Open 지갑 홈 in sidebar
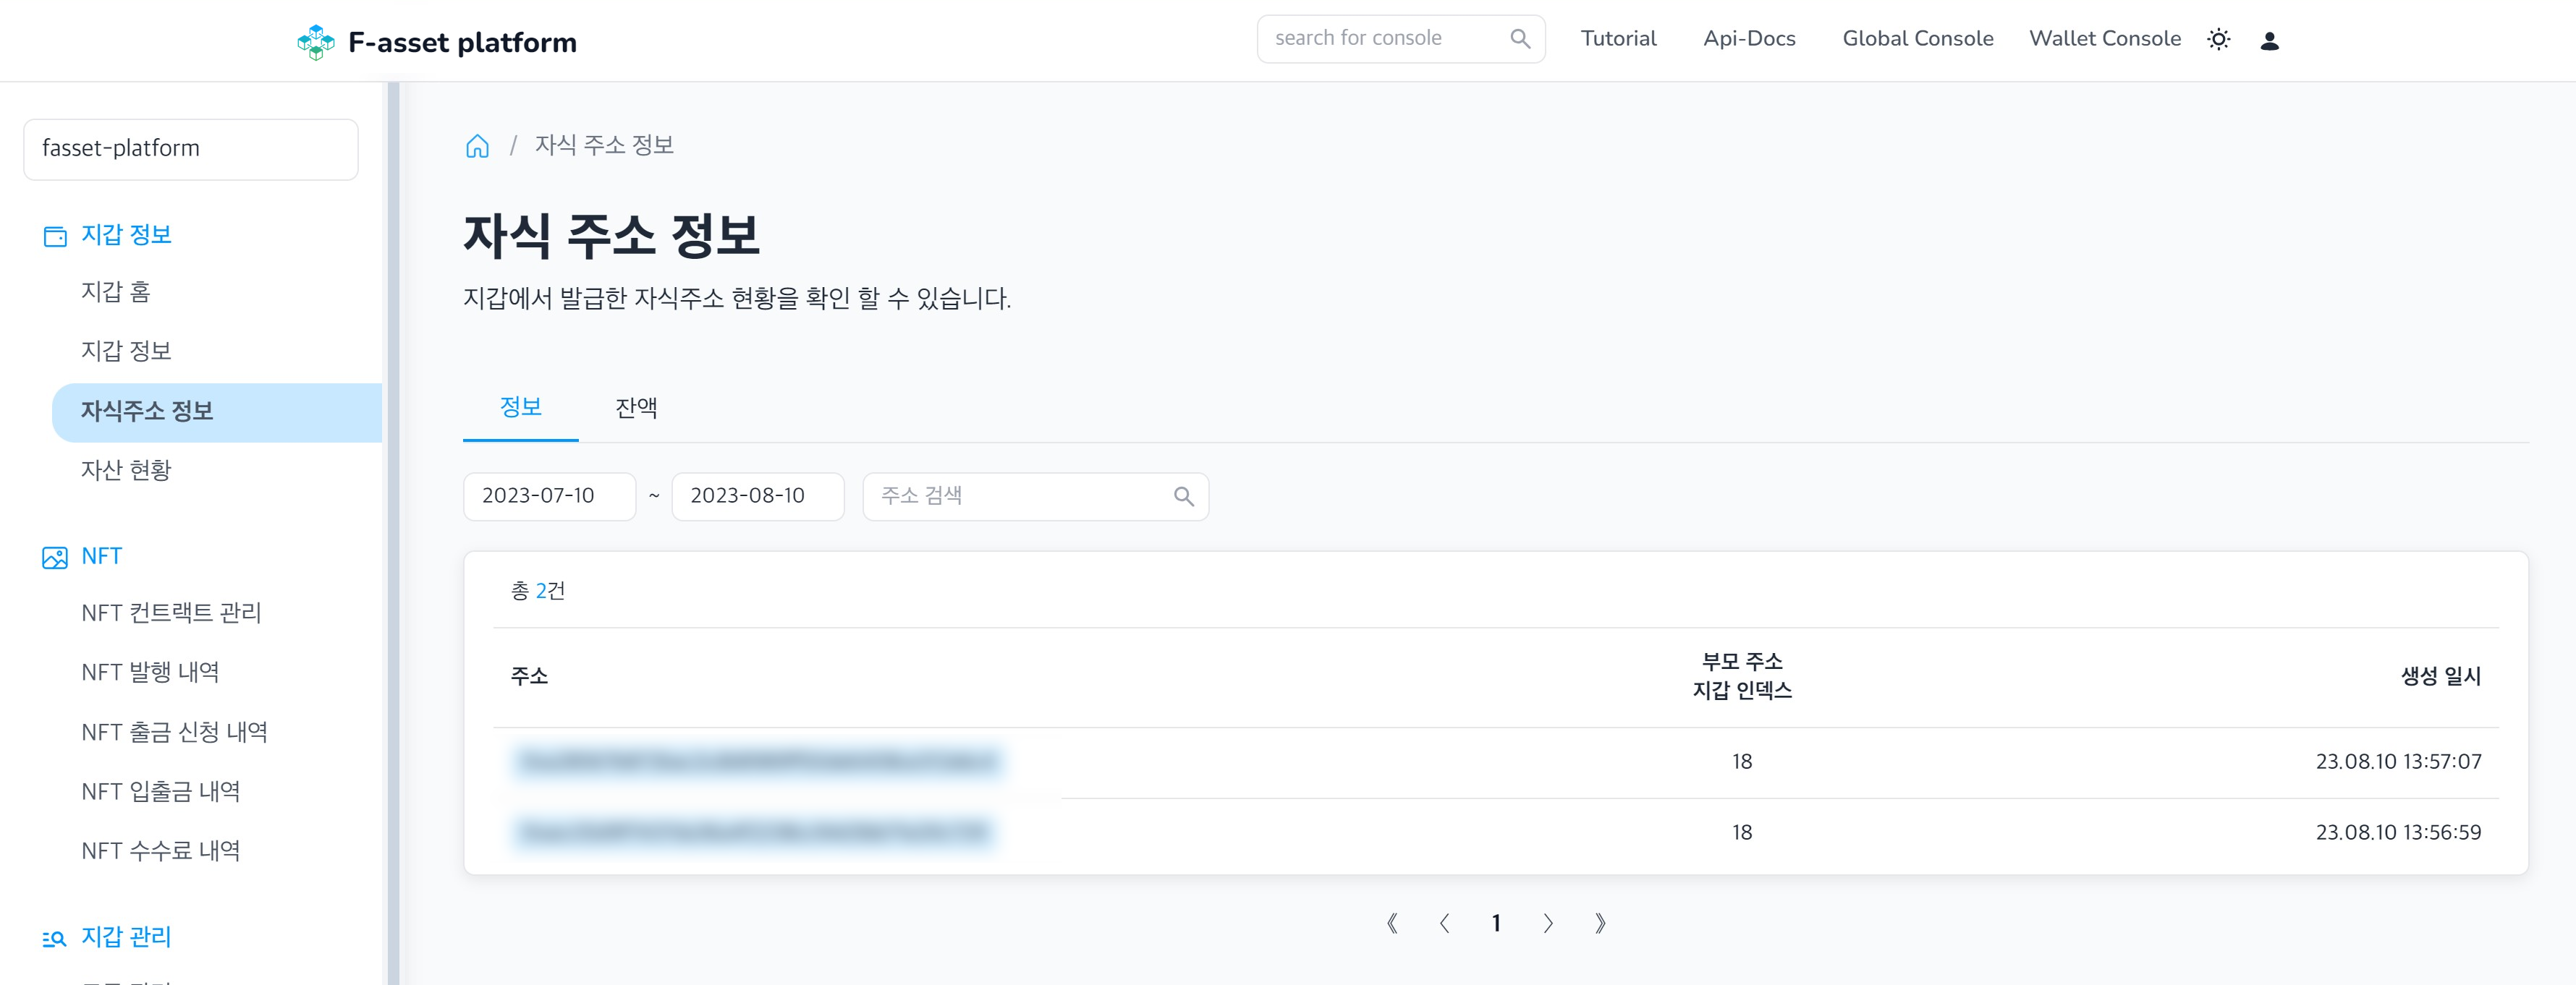2576x985 pixels. click(x=115, y=291)
